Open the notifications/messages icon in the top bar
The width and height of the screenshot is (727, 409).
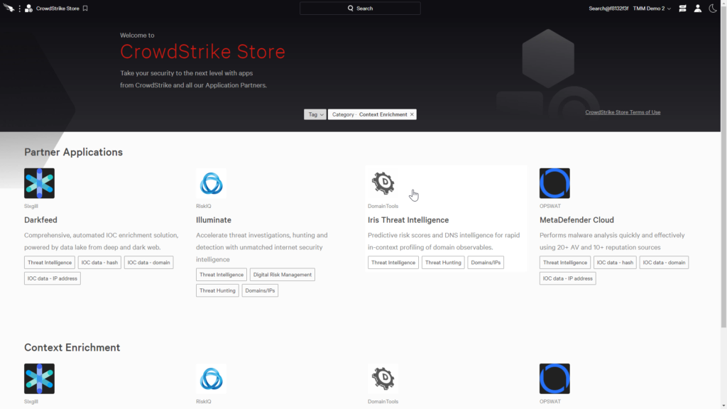pos(682,9)
